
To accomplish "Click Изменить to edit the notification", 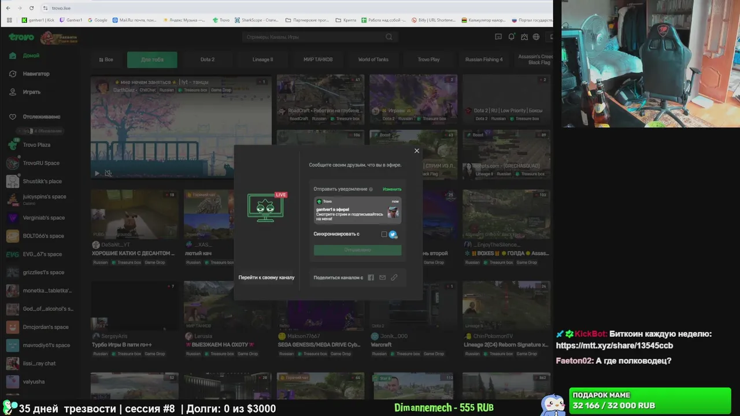I will pyautogui.click(x=391, y=189).
